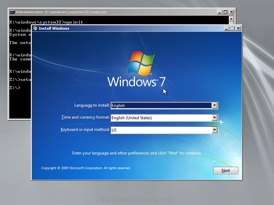Open the Time and currency format dropdown arrow
274x205 pixels.
pos(214,118)
